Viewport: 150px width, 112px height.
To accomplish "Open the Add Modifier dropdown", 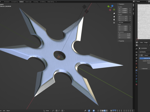I will pos(144,52).
